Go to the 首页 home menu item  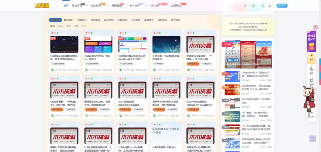pyautogui.click(x=66, y=6)
